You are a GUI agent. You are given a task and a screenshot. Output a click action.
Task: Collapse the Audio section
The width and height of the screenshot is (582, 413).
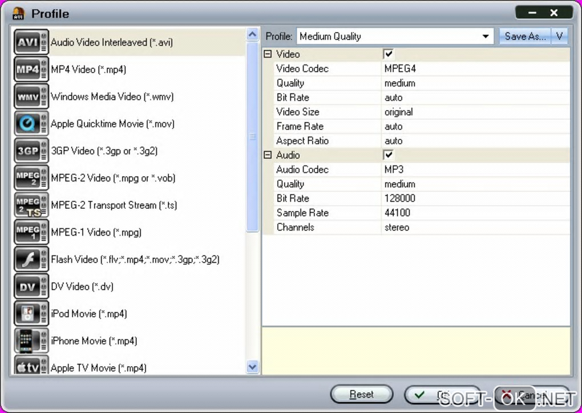pyautogui.click(x=268, y=155)
